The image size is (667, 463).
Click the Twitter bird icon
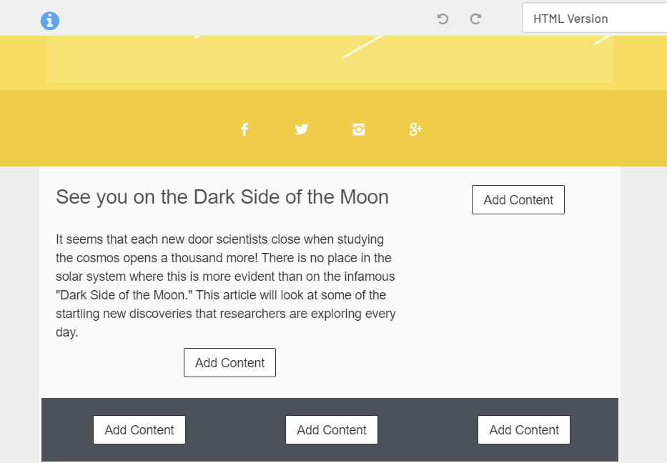(302, 129)
